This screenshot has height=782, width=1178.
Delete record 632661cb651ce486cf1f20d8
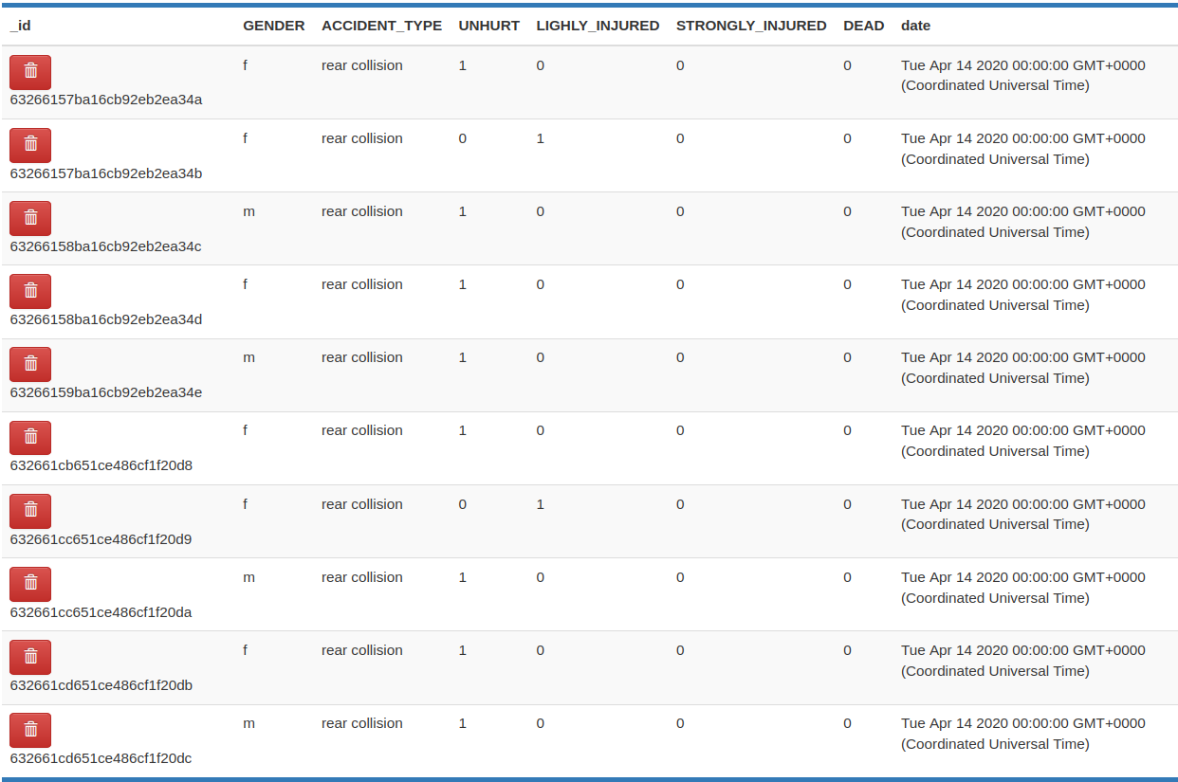click(x=30, y=438)
